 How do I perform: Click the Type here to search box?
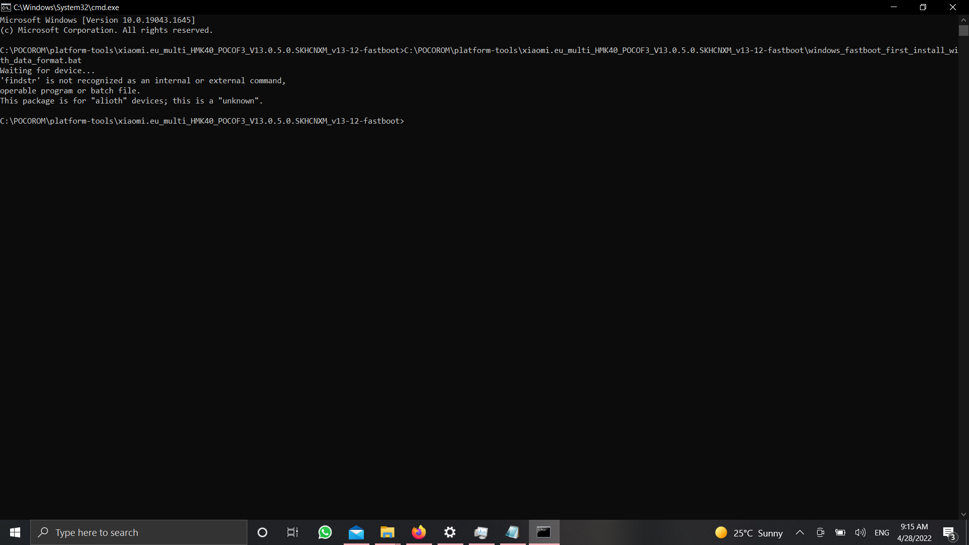[139, 532]
